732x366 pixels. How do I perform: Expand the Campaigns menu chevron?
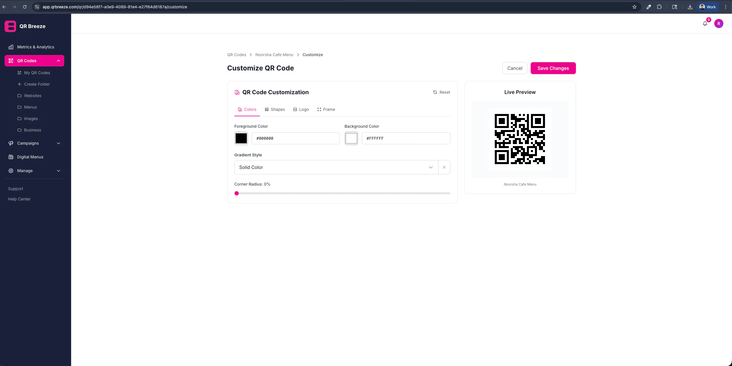[x=59, y=143]
